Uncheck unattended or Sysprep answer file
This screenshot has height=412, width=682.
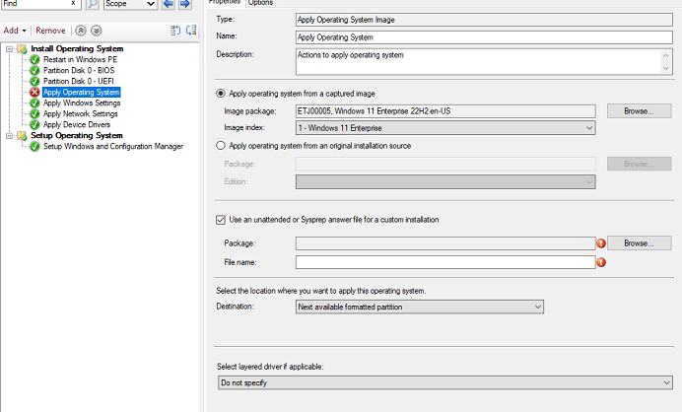coord(221,219)
